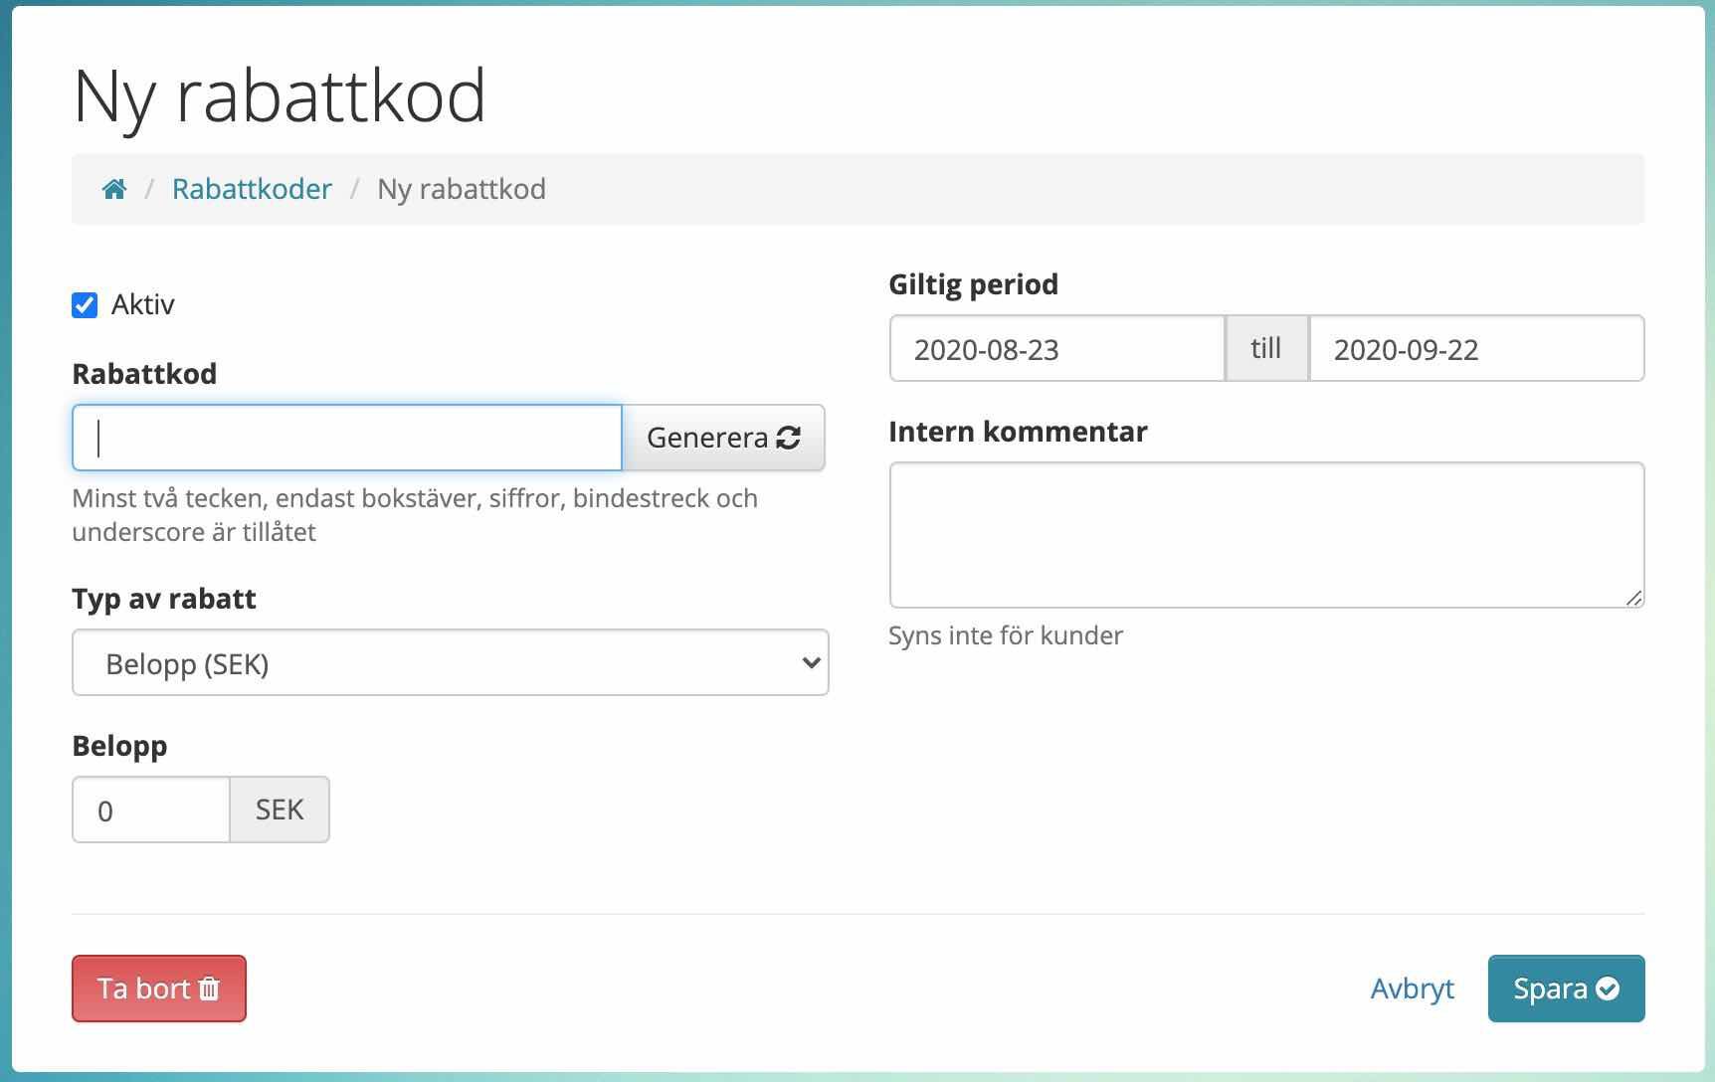Focus the Rabattkod text field
This screenshot has height=1082, width=1715.
point(347,438)
